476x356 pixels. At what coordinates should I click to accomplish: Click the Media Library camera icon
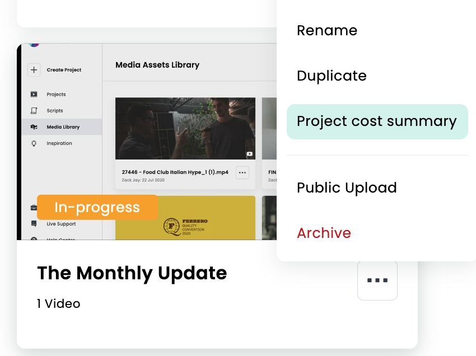click(x=34, y=127)
